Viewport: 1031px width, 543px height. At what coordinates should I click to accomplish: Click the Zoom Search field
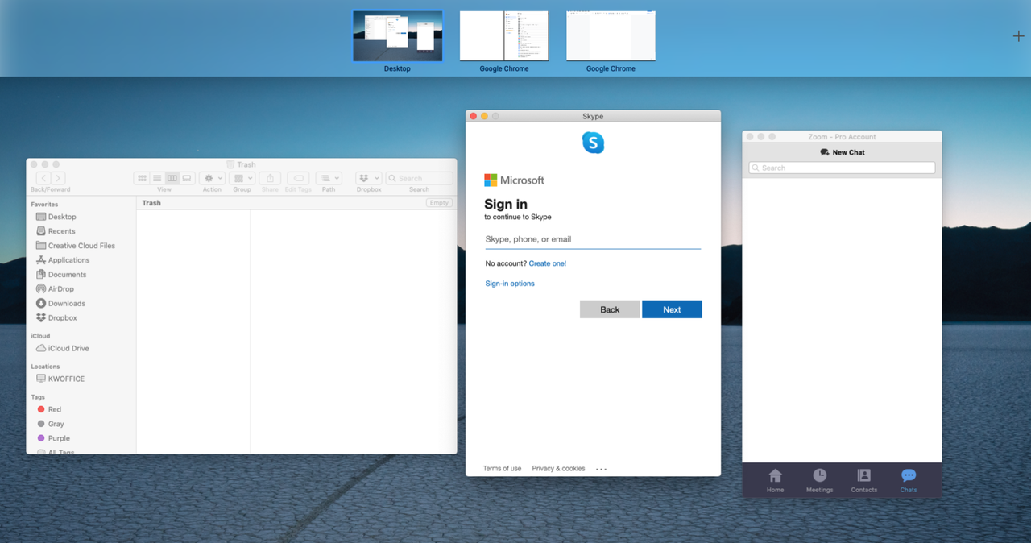pos(842,168)
